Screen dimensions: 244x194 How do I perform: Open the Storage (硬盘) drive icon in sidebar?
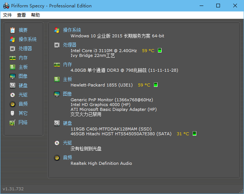click(x=13, y=85)
